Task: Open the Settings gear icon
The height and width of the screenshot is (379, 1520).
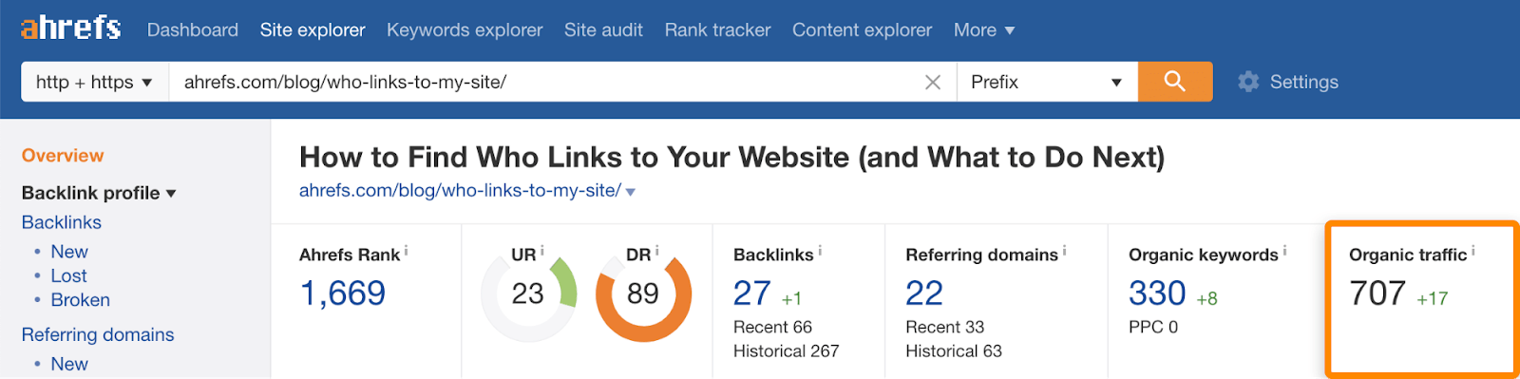Action: pos(1248,82)
